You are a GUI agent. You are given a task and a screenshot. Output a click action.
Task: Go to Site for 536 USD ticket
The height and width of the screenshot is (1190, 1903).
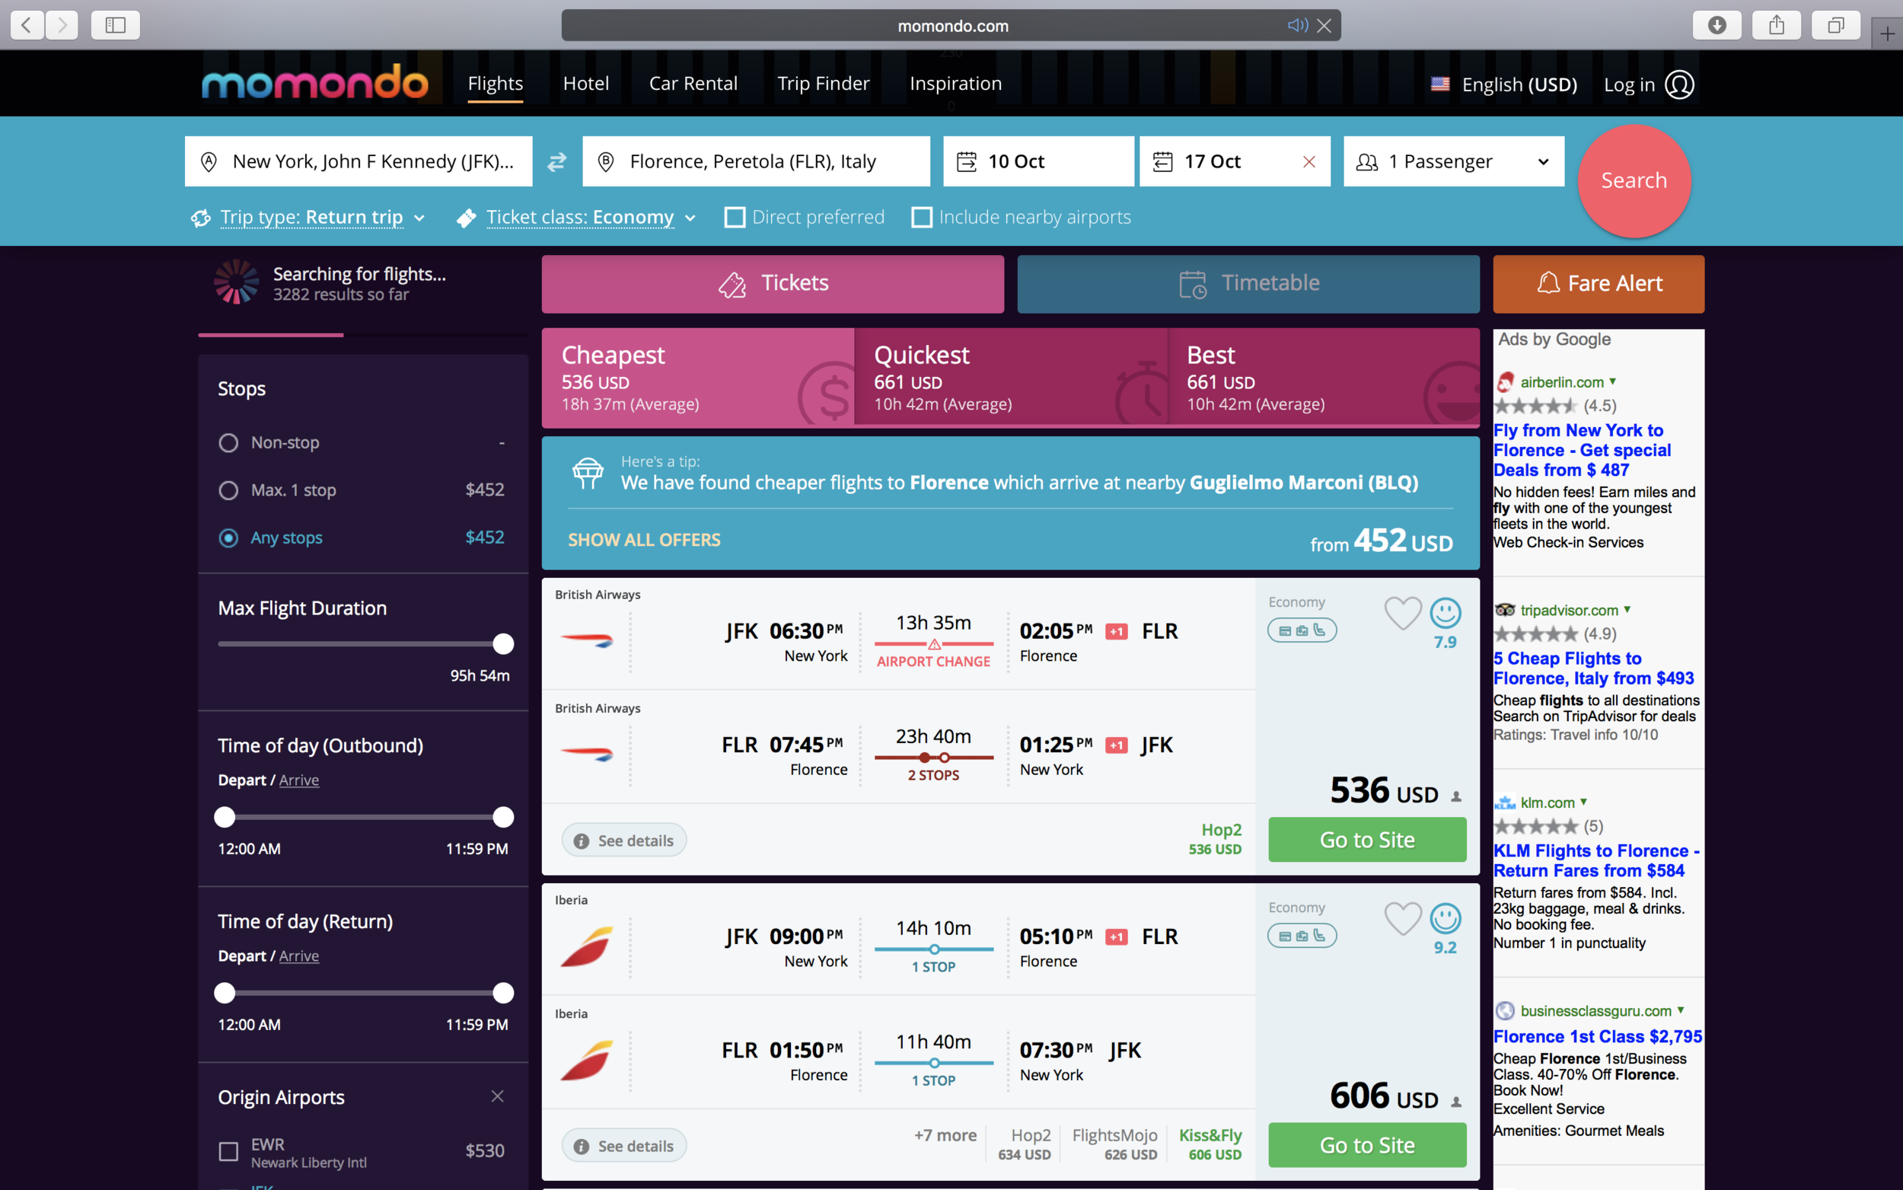click(1367, 840)
